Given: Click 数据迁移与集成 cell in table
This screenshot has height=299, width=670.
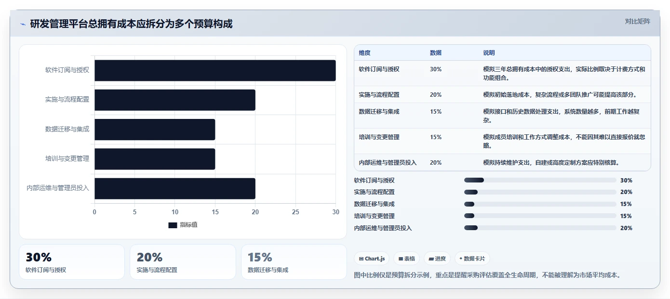Looking at the screenshot, I should [x=379, y=112].
